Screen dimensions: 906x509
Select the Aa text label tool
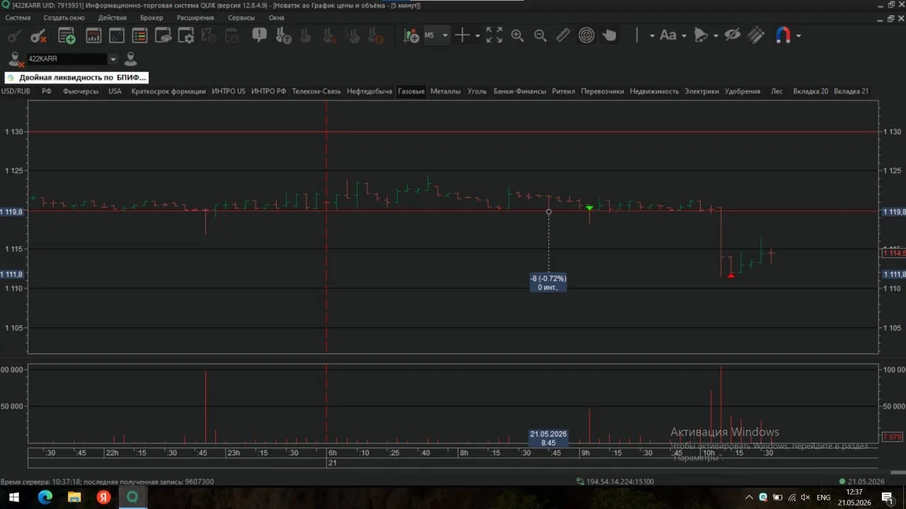coord(667,35)
